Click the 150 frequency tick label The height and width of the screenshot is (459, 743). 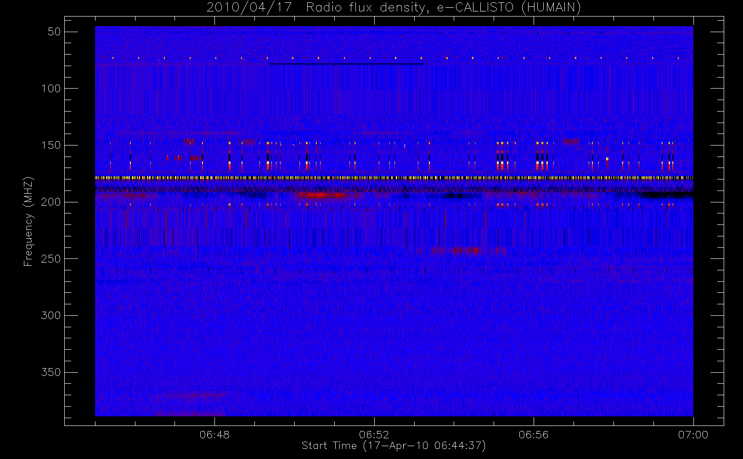[51, 145]
